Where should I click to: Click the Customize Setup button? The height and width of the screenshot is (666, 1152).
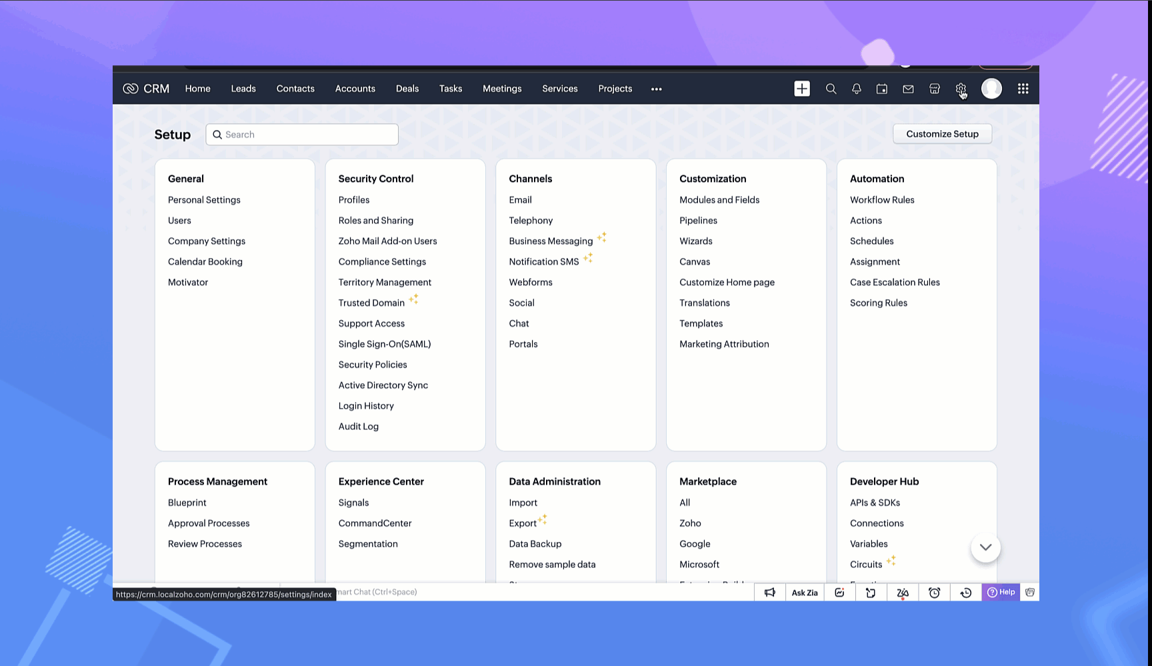coord(942,134)
